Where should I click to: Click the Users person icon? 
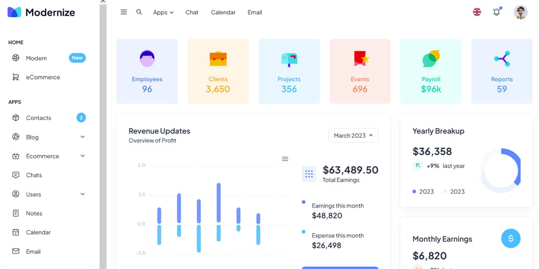click(x=16, y=194)
